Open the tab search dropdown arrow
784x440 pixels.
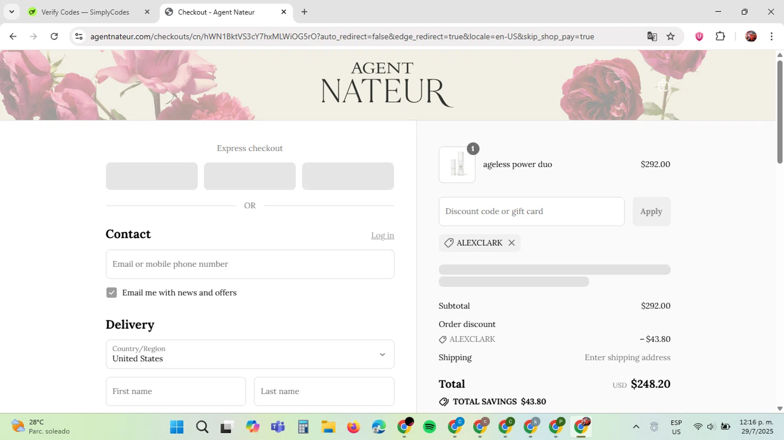click(x=11, y=12)
